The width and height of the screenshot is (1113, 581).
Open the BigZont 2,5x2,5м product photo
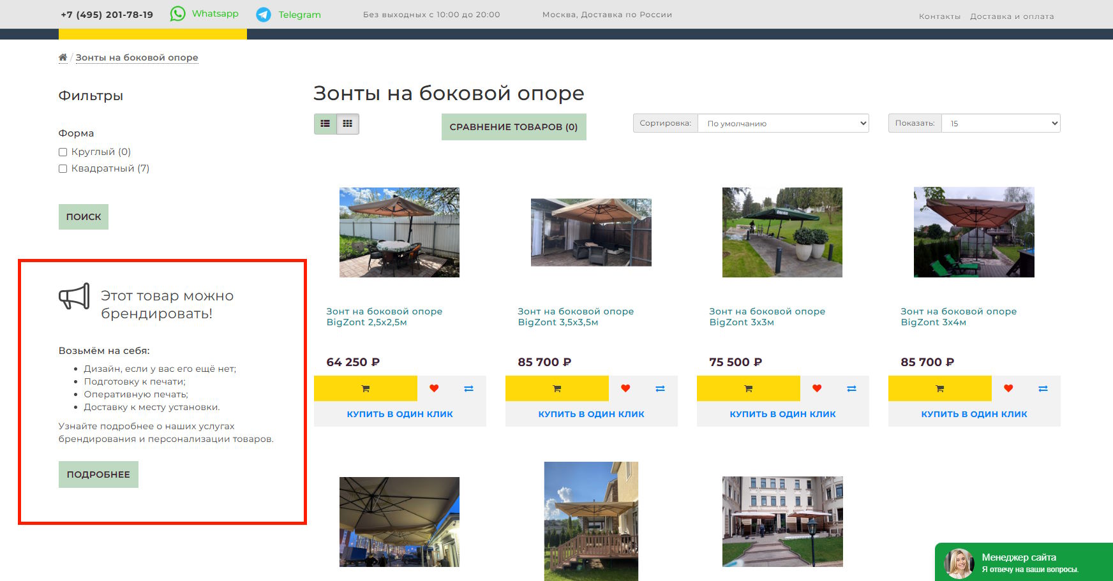coord(400,232)
